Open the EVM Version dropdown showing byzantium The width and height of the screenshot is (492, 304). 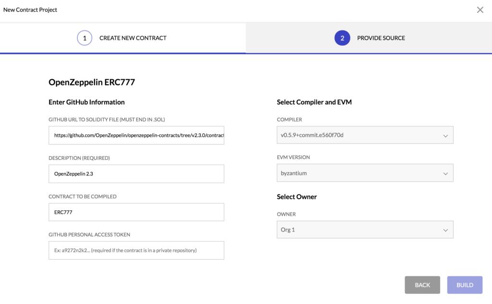coord(365,173)
